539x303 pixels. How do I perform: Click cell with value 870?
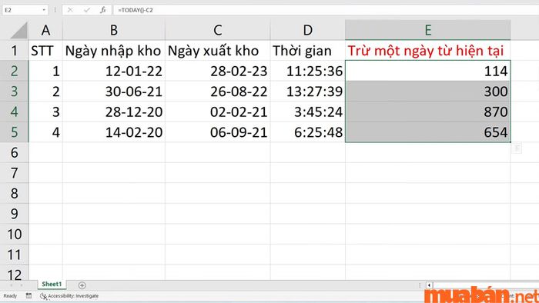click(427, 112)
